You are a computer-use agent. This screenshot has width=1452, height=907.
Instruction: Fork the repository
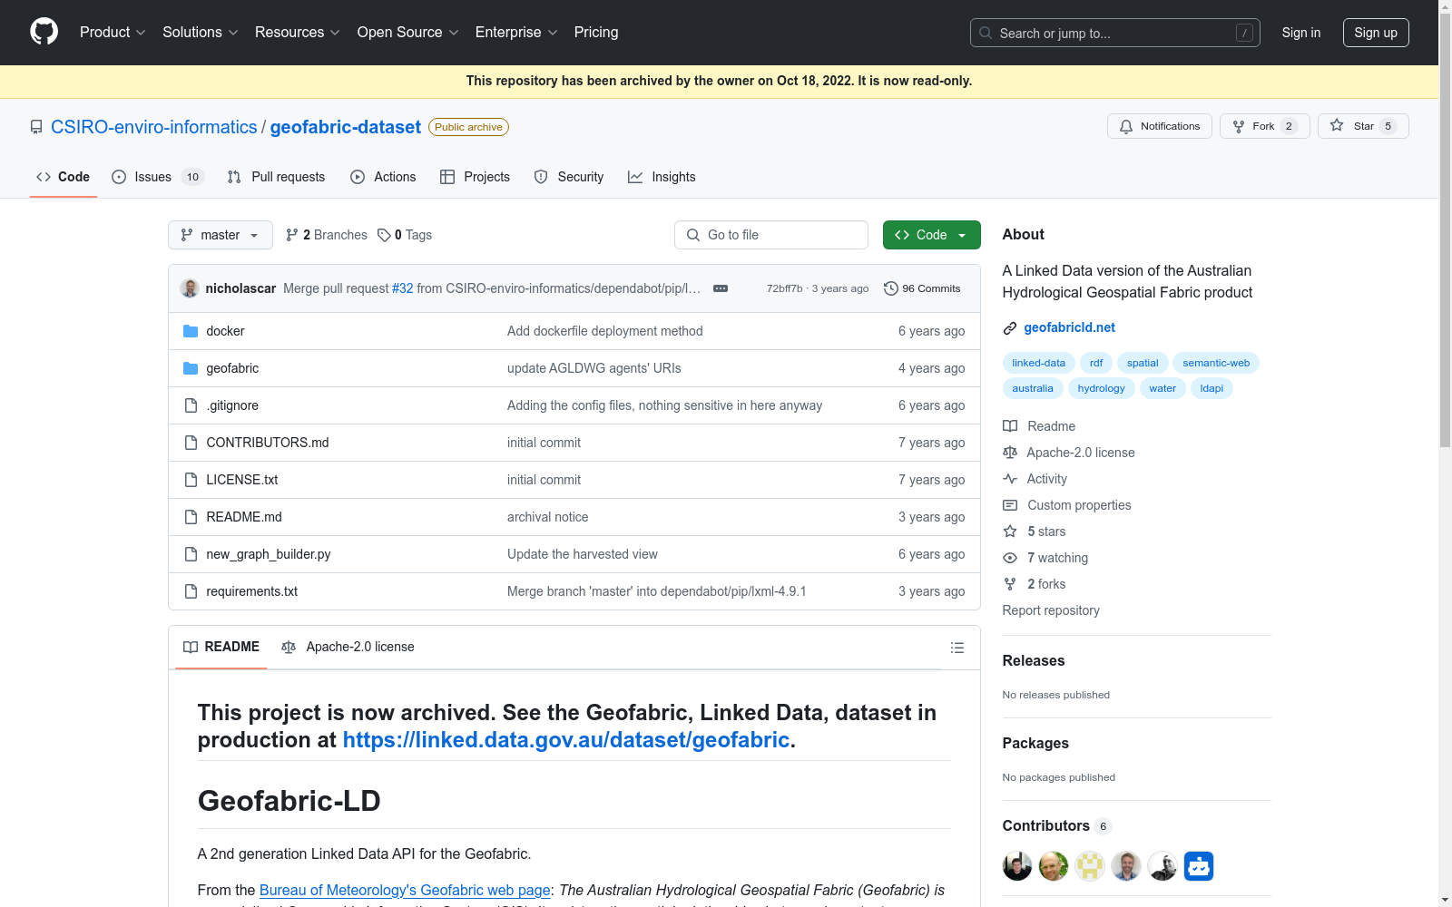1265,126
